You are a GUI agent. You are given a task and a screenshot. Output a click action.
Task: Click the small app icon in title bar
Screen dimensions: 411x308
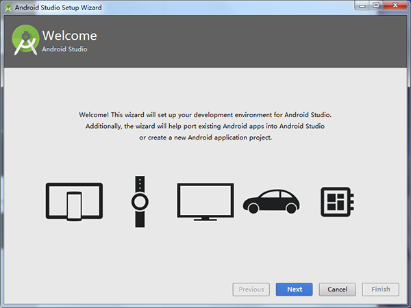[x=8, y=5]
